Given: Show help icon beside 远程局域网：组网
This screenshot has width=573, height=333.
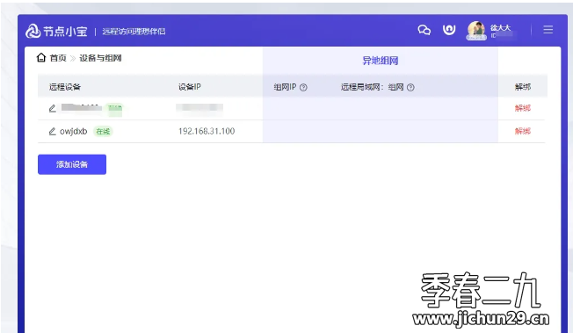Looking at the screenshot, I should tap(410, 87).
